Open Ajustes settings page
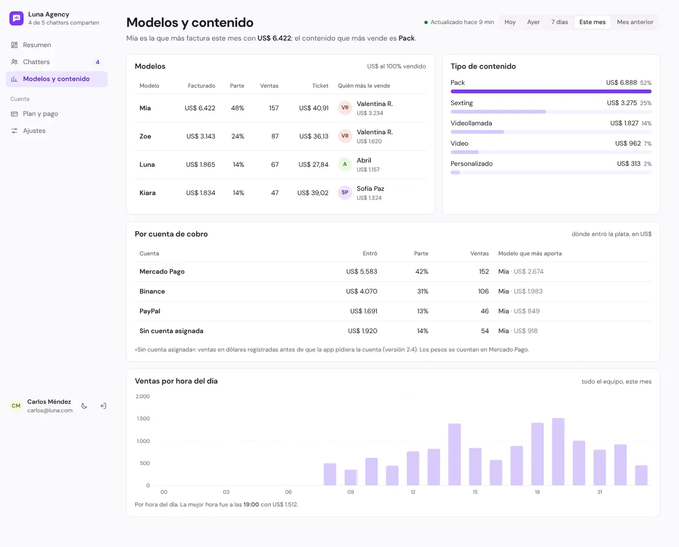Image resolution: width=679 pixels, height=547 pixels. (x=57, y=131)
